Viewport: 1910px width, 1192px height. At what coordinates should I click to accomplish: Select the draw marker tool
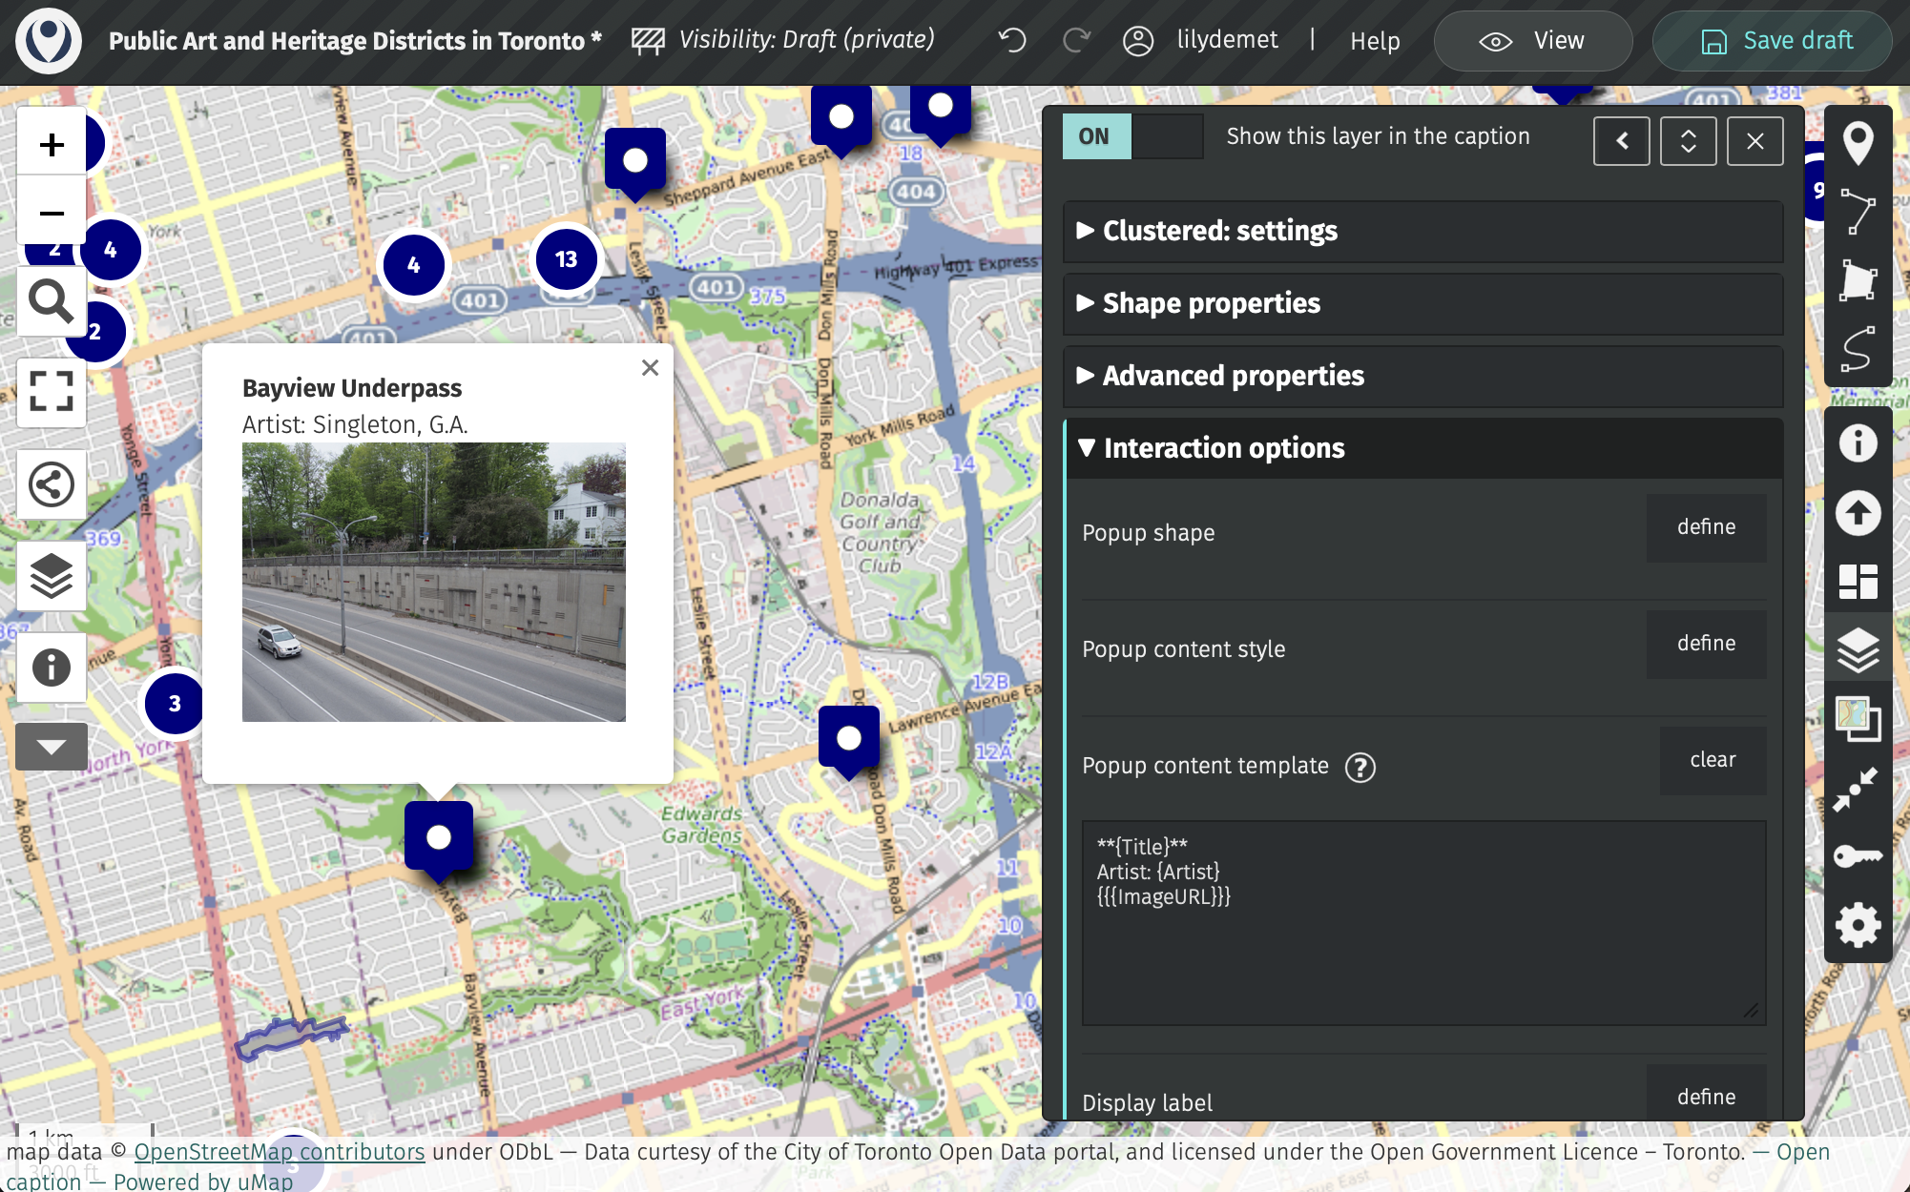[1857, 143]
